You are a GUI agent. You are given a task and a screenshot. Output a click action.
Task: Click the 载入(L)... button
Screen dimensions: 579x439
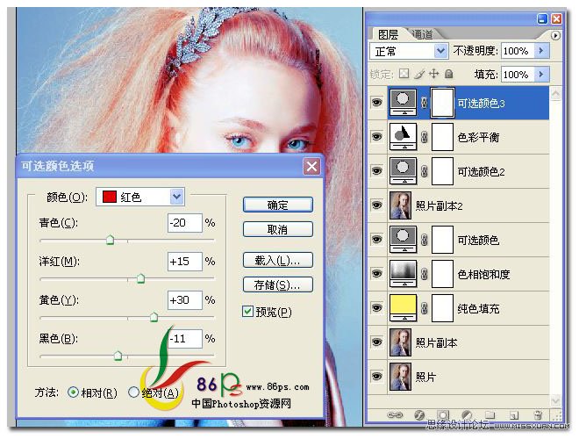tap(278, 260)
